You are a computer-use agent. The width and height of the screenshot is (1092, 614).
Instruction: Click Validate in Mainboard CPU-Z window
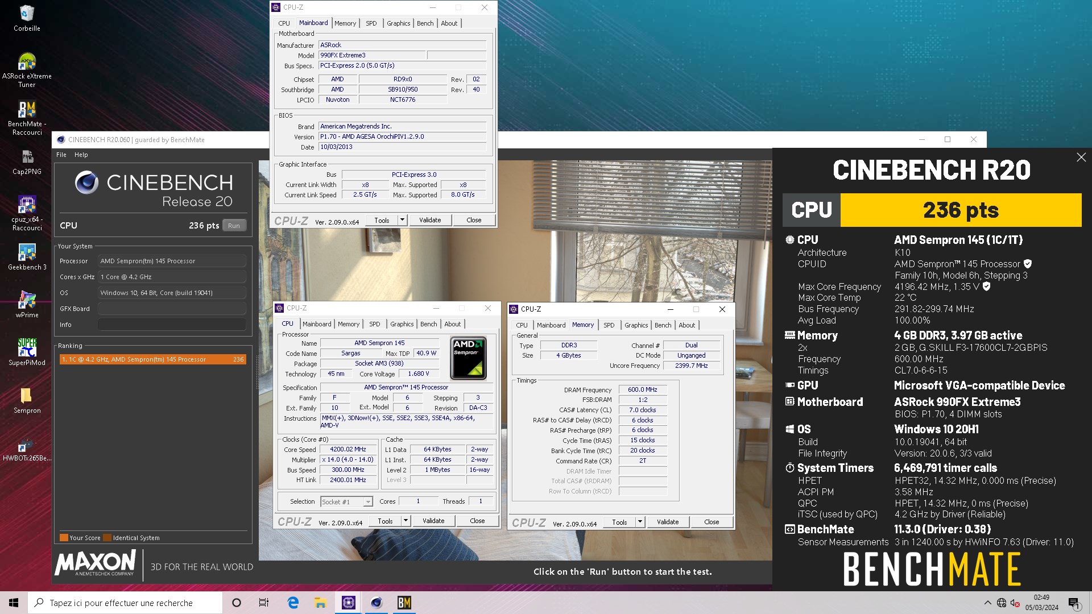tap(430, 220)
